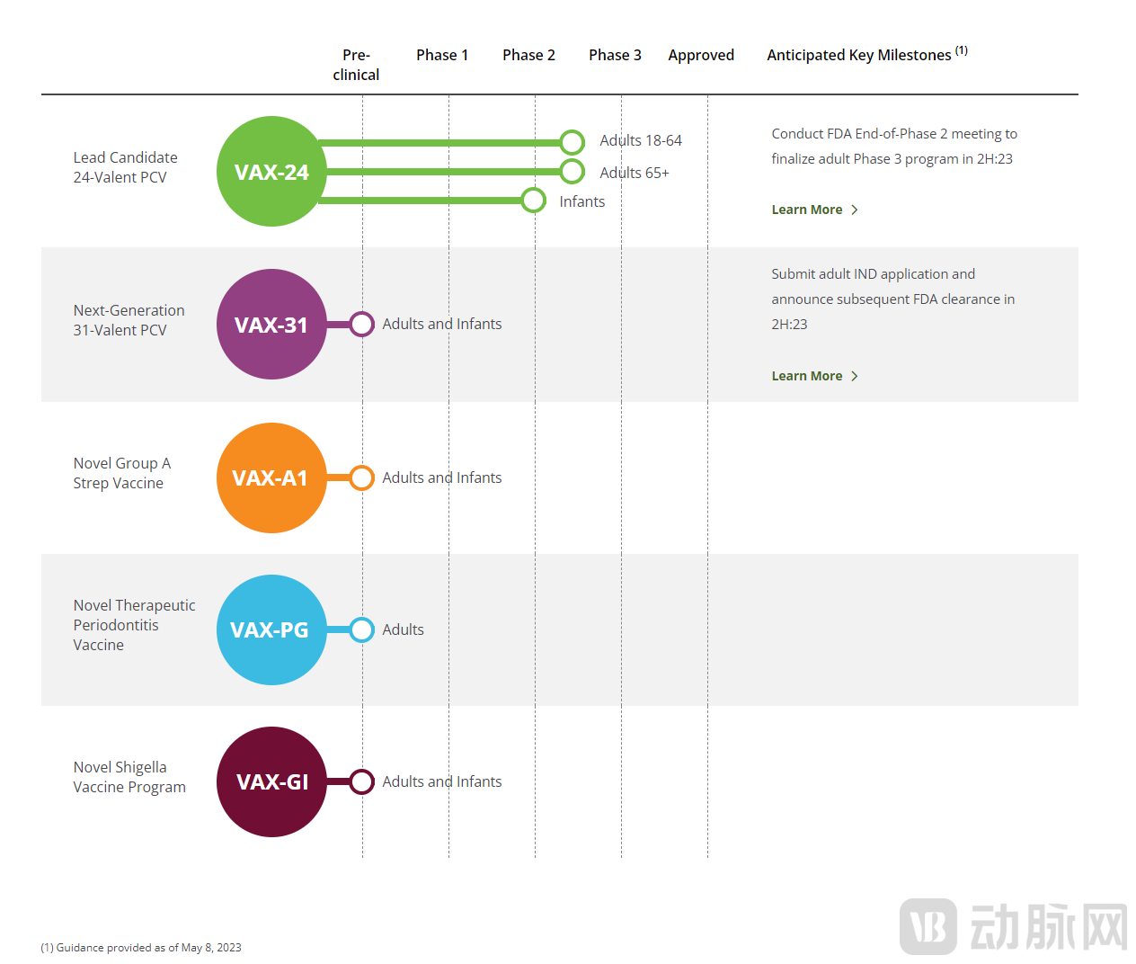This screenshot has width=1136, height=964.
Task: Select the VAX-A1 preclinical stage marker
Action: [x=361, y=478]
